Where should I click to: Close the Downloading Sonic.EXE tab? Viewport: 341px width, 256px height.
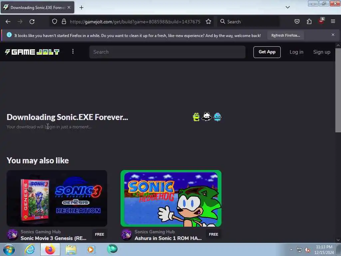[x=69, y=7]
